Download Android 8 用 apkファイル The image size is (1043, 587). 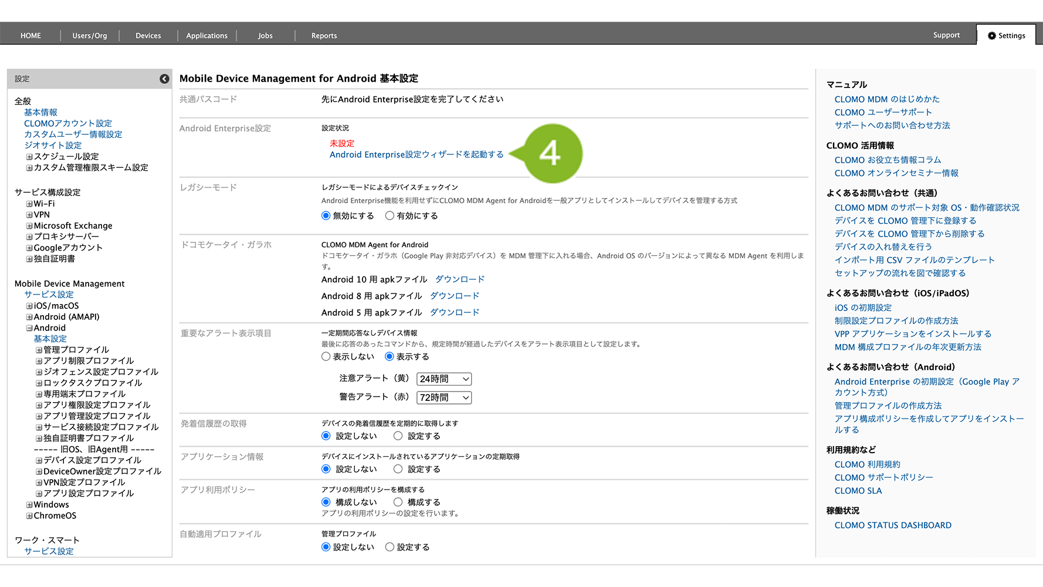[x=455, y=296]
